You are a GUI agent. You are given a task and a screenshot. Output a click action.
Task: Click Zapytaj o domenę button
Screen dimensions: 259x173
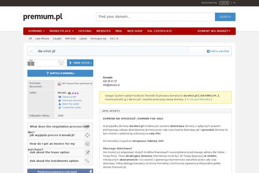(x=60, y=73)
